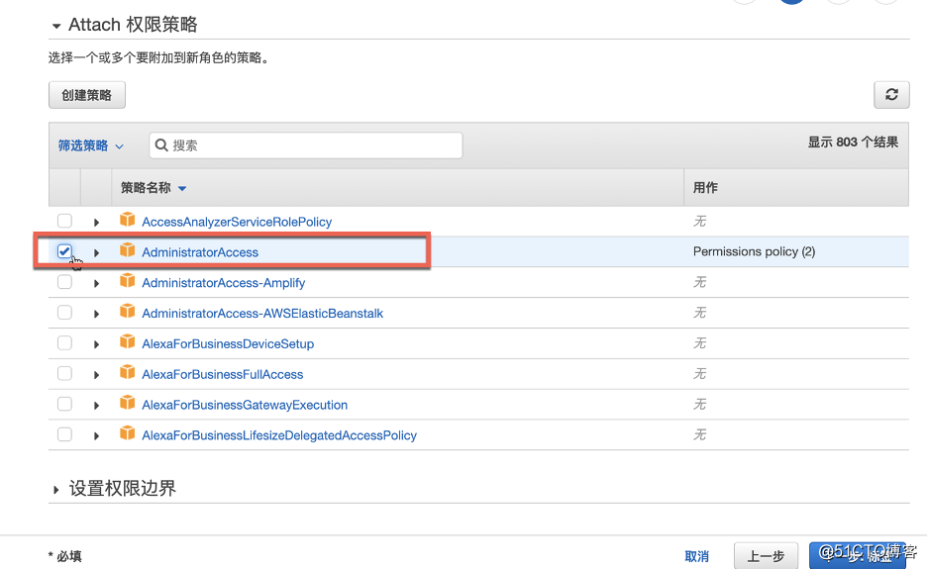Viewport: 927px width, 570px height.
Task: Sort by the 策略名称 column header
Action: pos(154,188)
